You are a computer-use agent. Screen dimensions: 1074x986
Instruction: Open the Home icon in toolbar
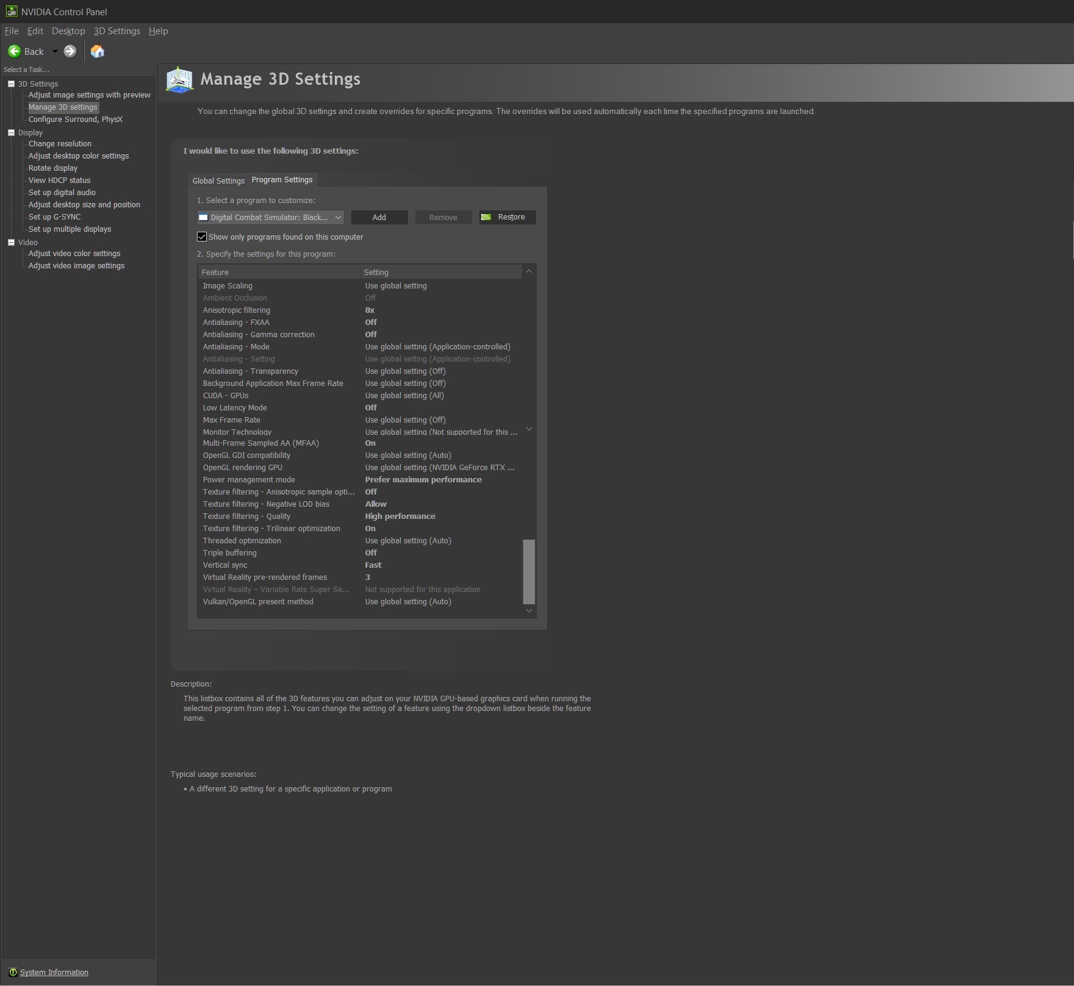click(98, 51)
